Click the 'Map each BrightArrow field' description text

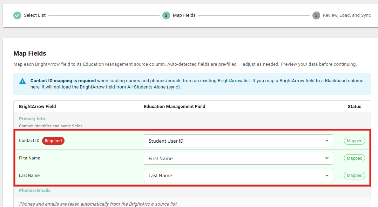click(185, 64)
